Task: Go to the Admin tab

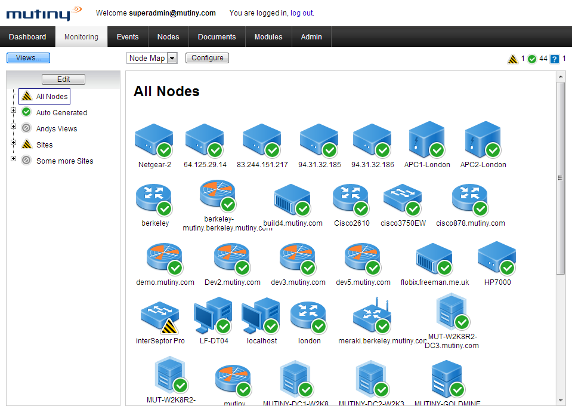Action: pos(311,37)
